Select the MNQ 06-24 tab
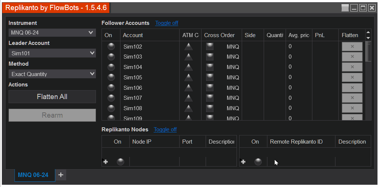379x187 pixels. pyautogui.click(x=35, y=175)
